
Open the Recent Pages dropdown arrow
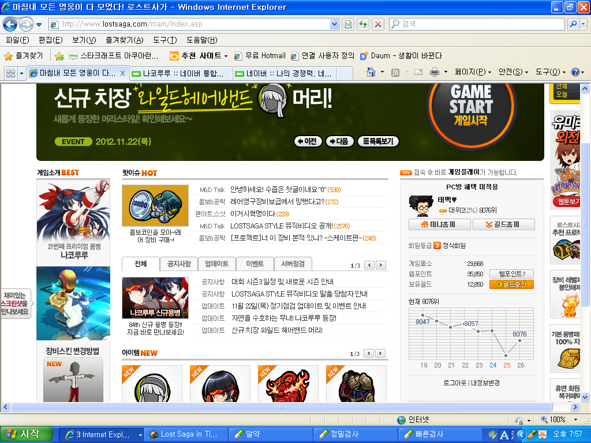pos(39,25)
